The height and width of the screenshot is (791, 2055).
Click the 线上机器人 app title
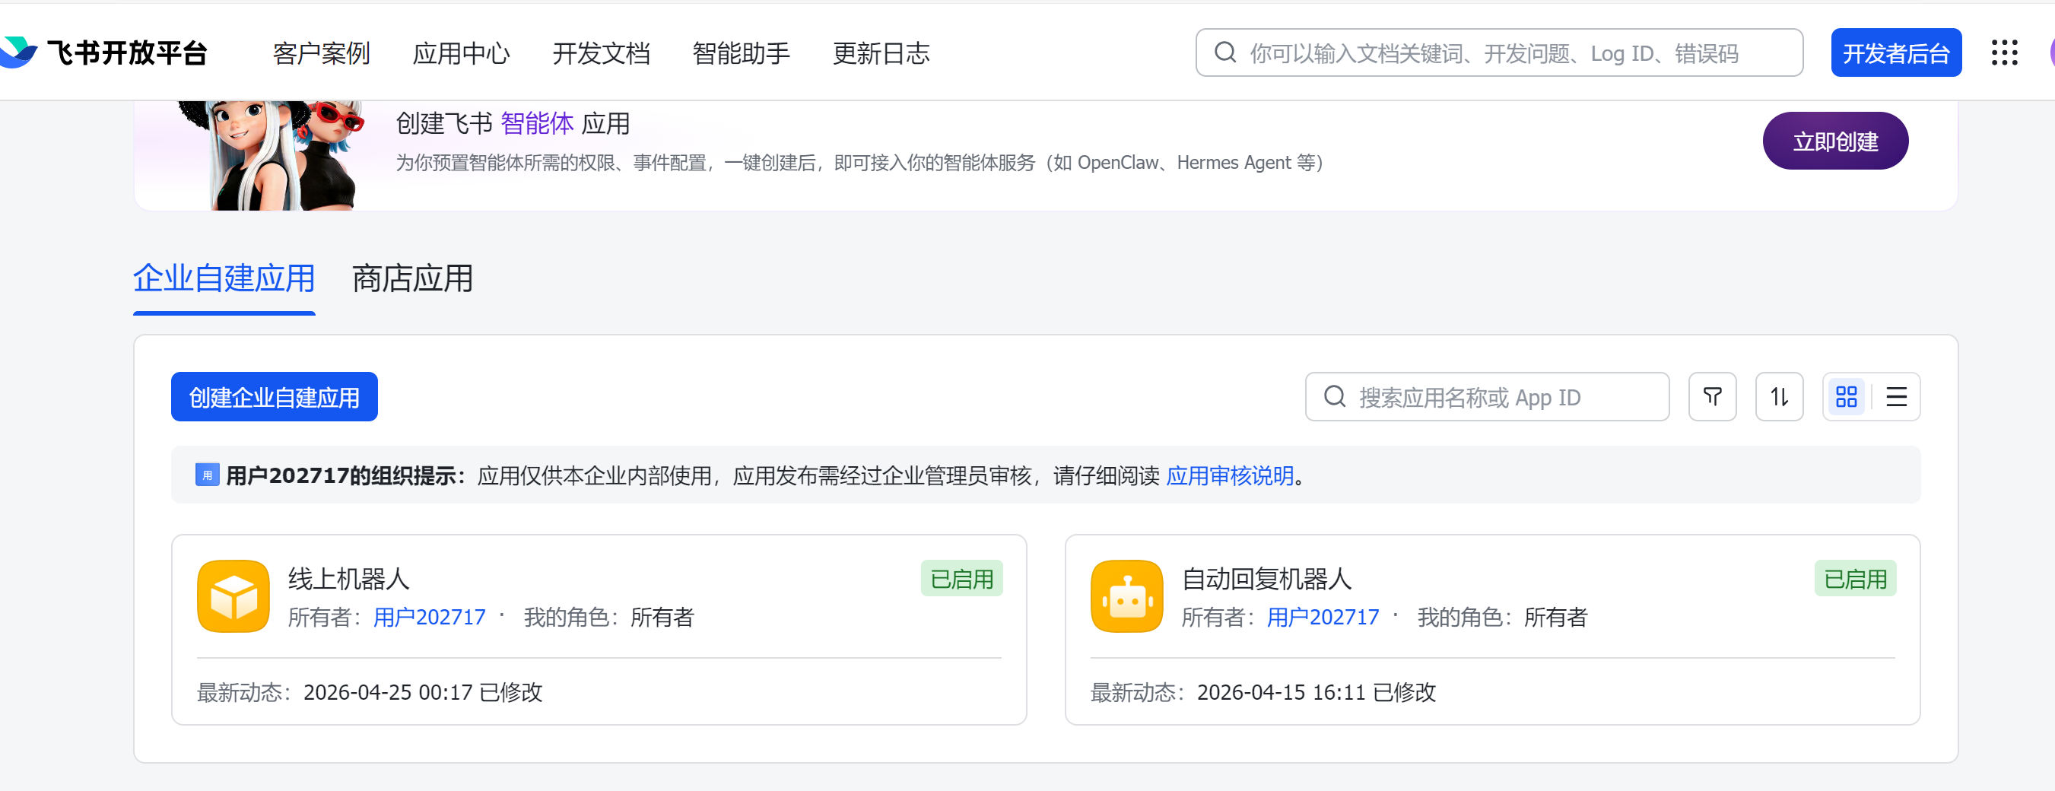[348, 579]
